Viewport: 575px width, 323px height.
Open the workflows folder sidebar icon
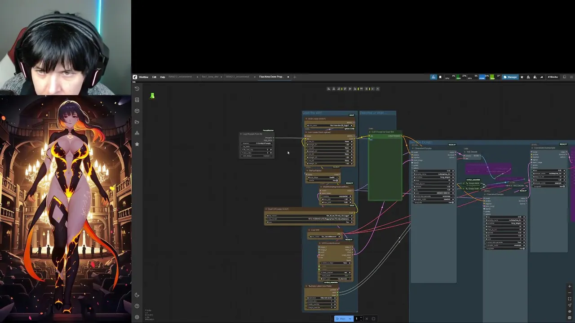(137, 122)
